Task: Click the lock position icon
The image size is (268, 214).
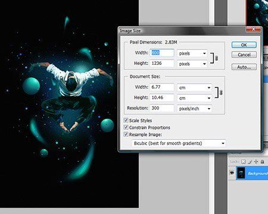Action: 256,162
